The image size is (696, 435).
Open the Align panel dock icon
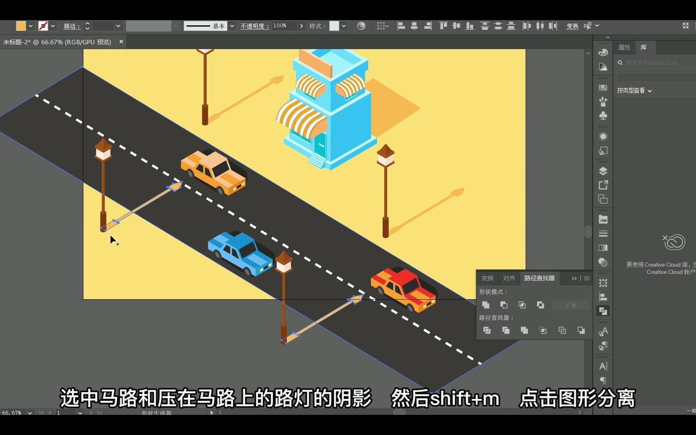click(x=603, y=297)
